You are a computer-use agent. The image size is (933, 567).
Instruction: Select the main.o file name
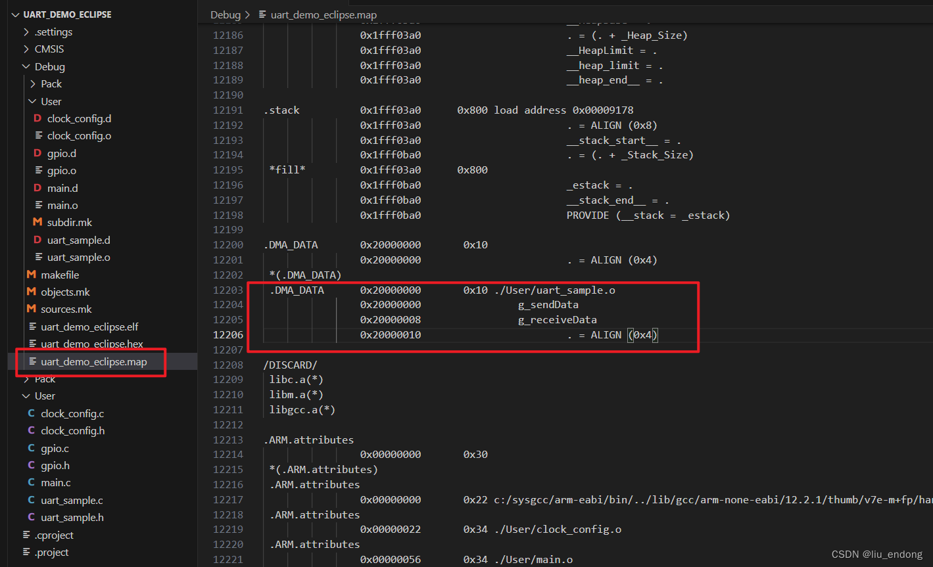coord(61,206)
